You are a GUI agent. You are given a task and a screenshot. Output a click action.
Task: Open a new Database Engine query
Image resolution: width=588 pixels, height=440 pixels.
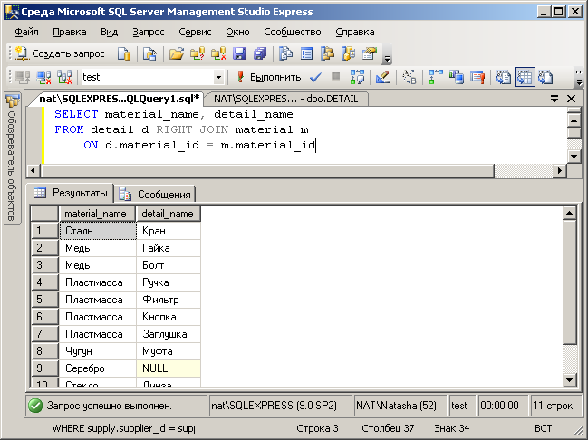pos(124,54)
